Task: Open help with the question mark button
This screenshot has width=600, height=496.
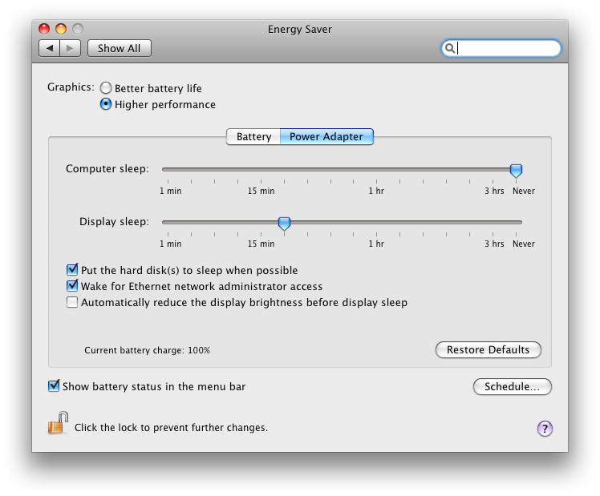Action: (545, 429)
